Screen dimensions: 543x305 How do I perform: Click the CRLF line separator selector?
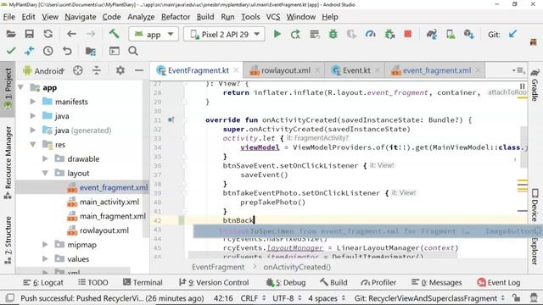254,298
